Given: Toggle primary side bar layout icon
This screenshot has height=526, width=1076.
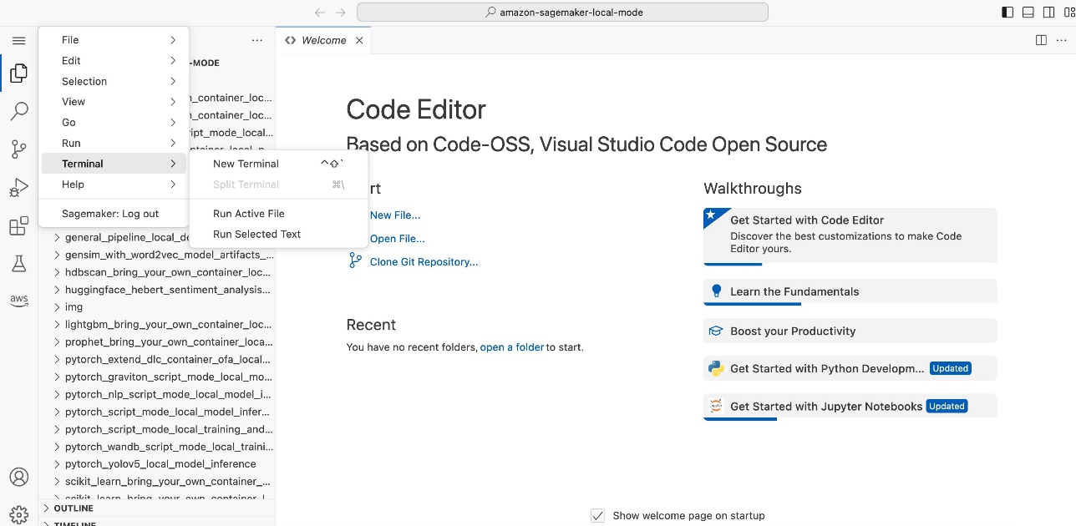Looking at the screenshot, I should tap(1007, 13).
